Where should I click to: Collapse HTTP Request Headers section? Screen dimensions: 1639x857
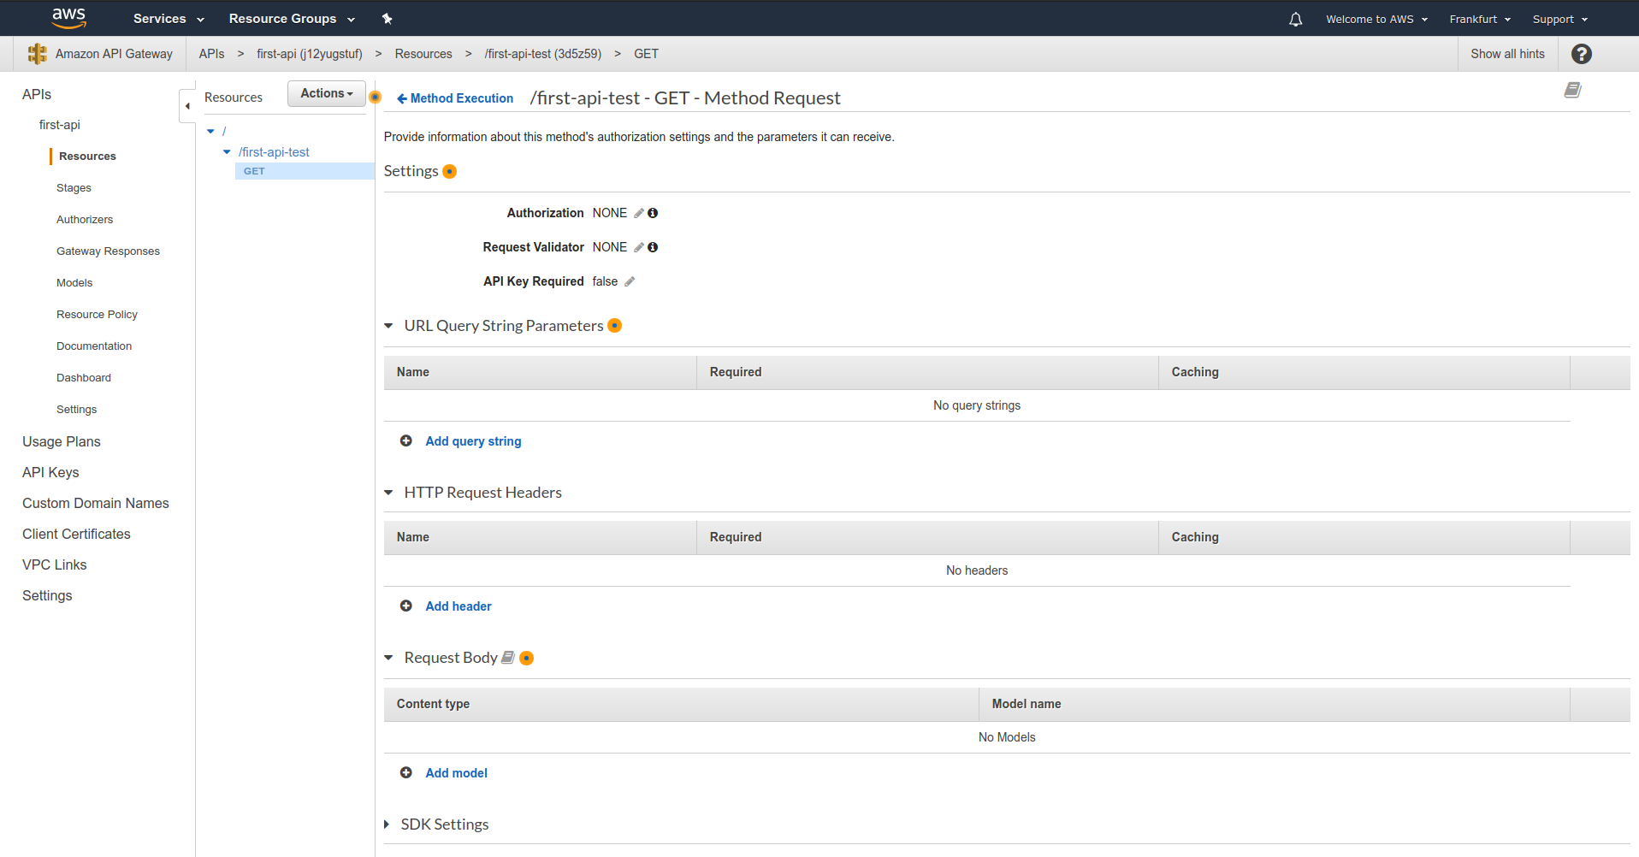[388, 493]
